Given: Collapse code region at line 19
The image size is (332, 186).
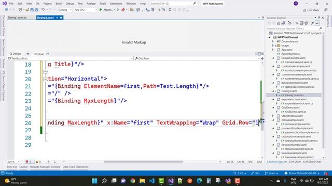Looking at the screenshot, I should (45, 72).
